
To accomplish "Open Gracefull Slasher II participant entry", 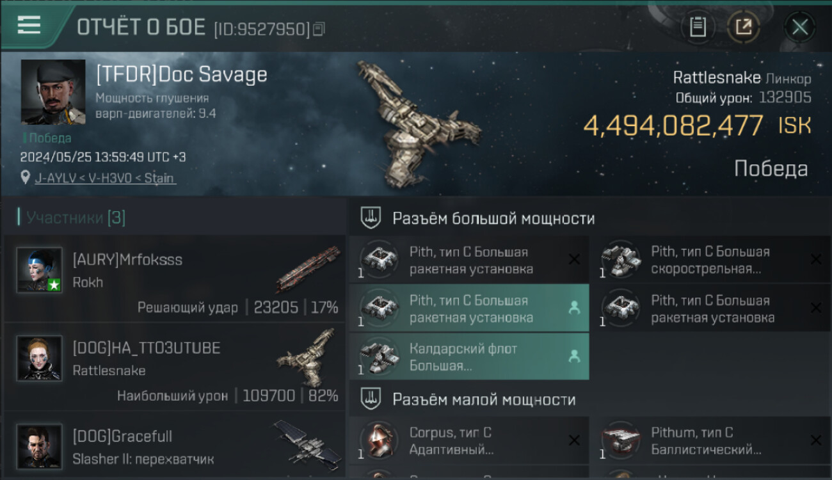I will [x=175, y=445].
